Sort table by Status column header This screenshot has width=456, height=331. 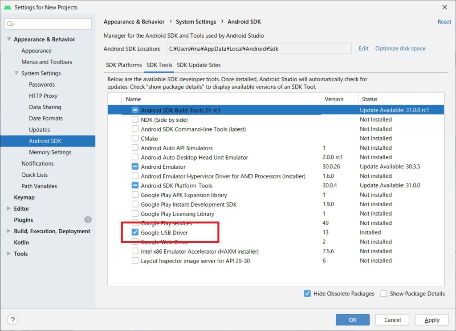[401, 99]
